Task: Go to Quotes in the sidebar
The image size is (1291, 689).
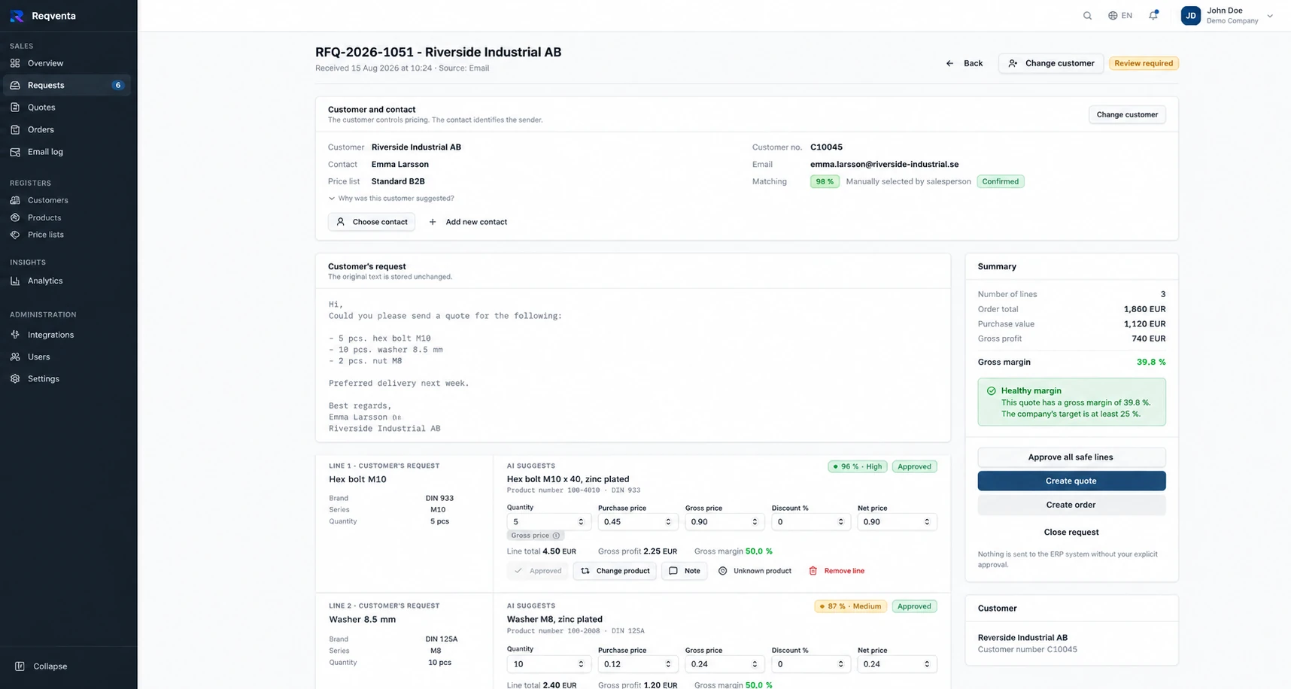Action: point(67,108)
